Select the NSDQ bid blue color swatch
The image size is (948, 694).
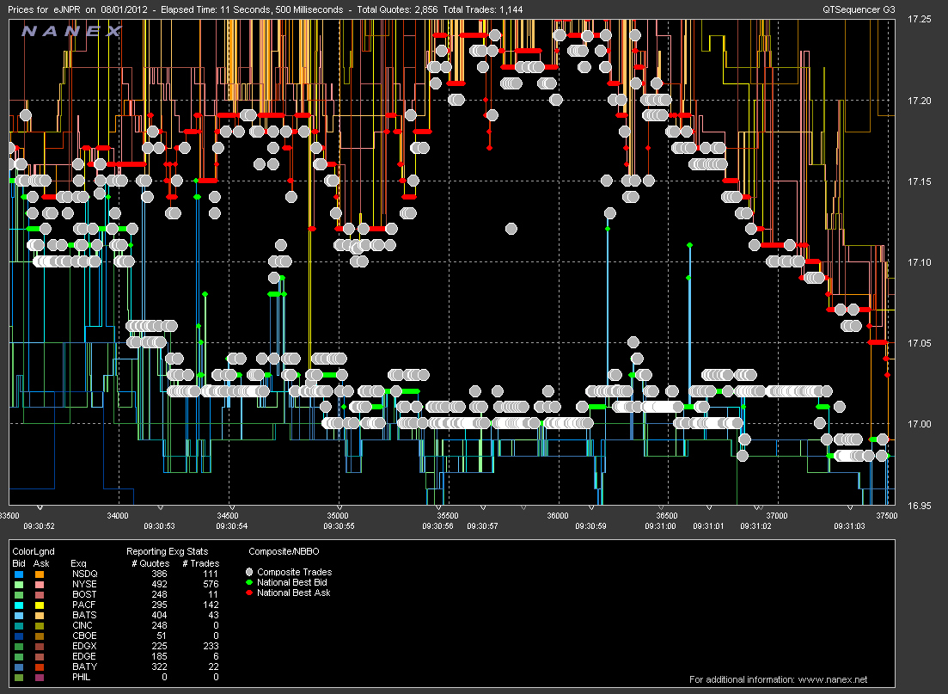[19, 574]
